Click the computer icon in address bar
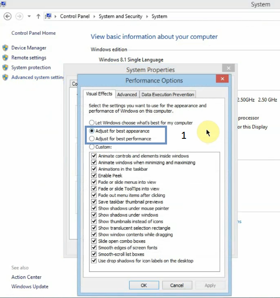The image size is (280, 298). pyautogui.click(x=49, y=16)
